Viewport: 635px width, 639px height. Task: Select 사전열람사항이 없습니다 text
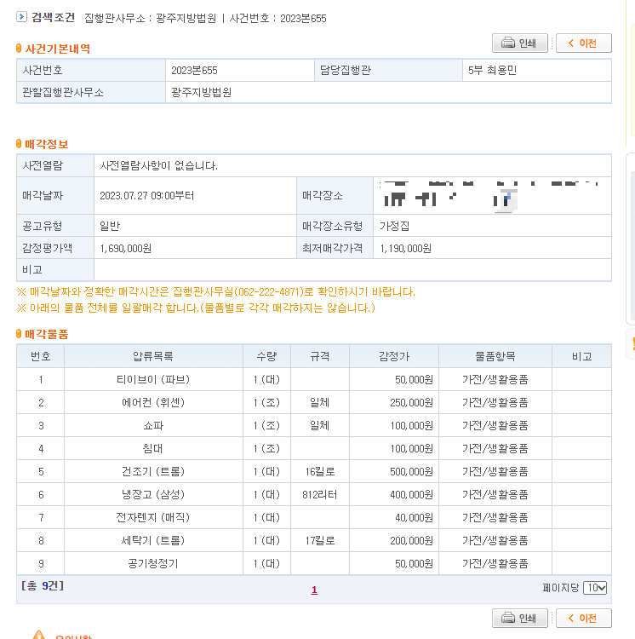tap(158, 165)
